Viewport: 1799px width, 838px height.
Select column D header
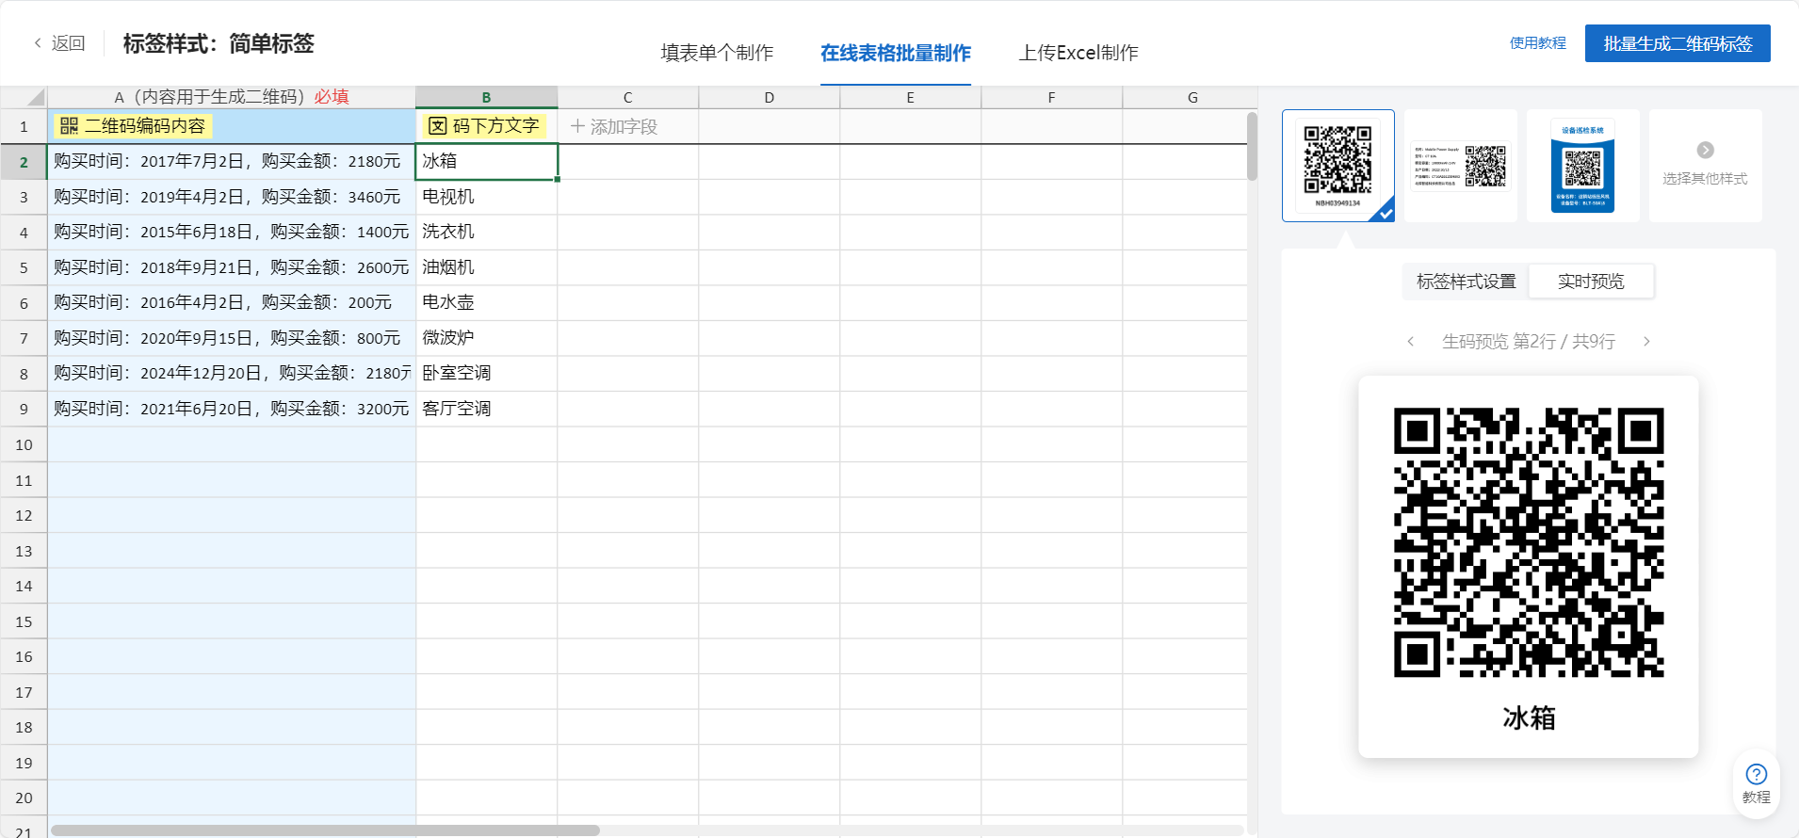tap(770, 97)
